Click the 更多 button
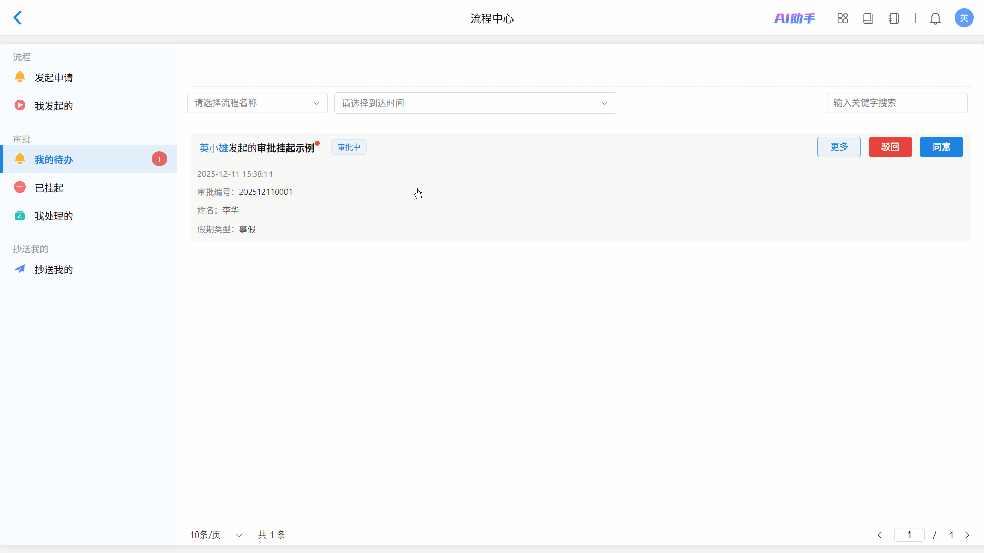The height and width of the screenshot is (553, 984). point(838,147)
